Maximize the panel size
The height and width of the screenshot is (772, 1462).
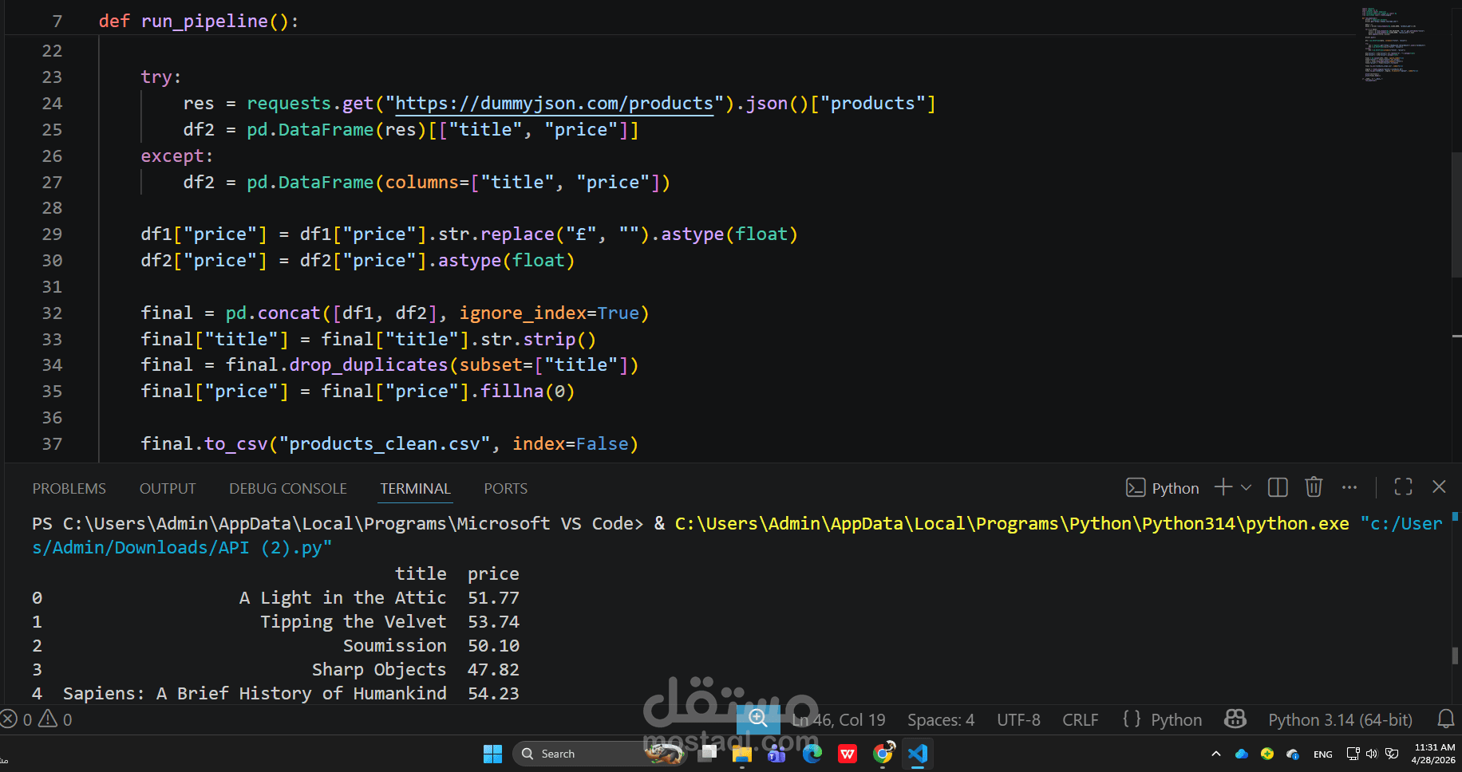point(1403,487)
